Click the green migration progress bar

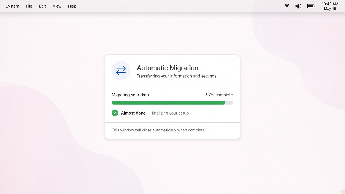(172, 103)
